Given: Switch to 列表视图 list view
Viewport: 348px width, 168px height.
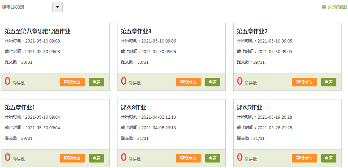Looking at the screenshot, I should point(337,7).
